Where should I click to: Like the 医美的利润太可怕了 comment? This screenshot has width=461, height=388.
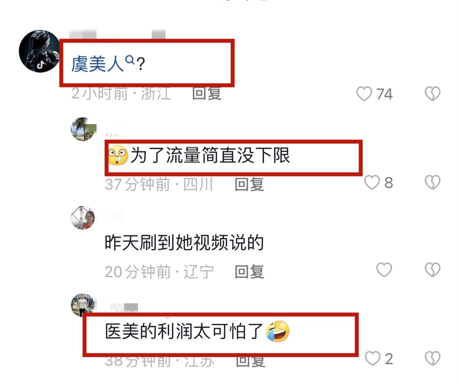click(372, 358)
